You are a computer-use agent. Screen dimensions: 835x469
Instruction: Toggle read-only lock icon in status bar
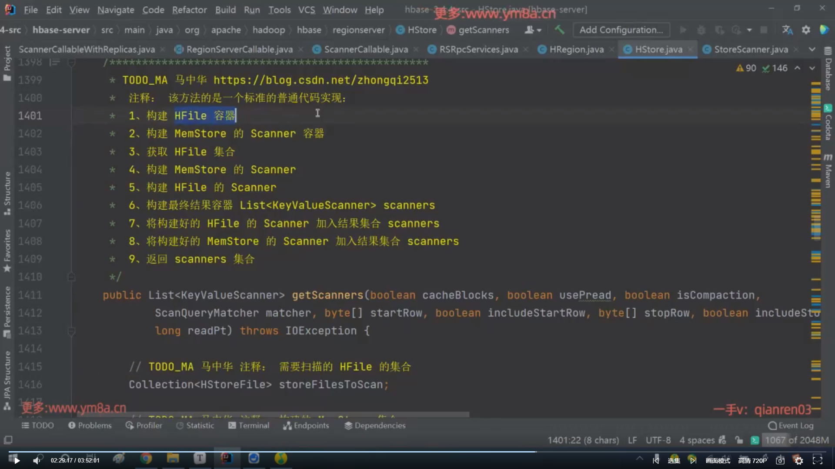(739, 440)
